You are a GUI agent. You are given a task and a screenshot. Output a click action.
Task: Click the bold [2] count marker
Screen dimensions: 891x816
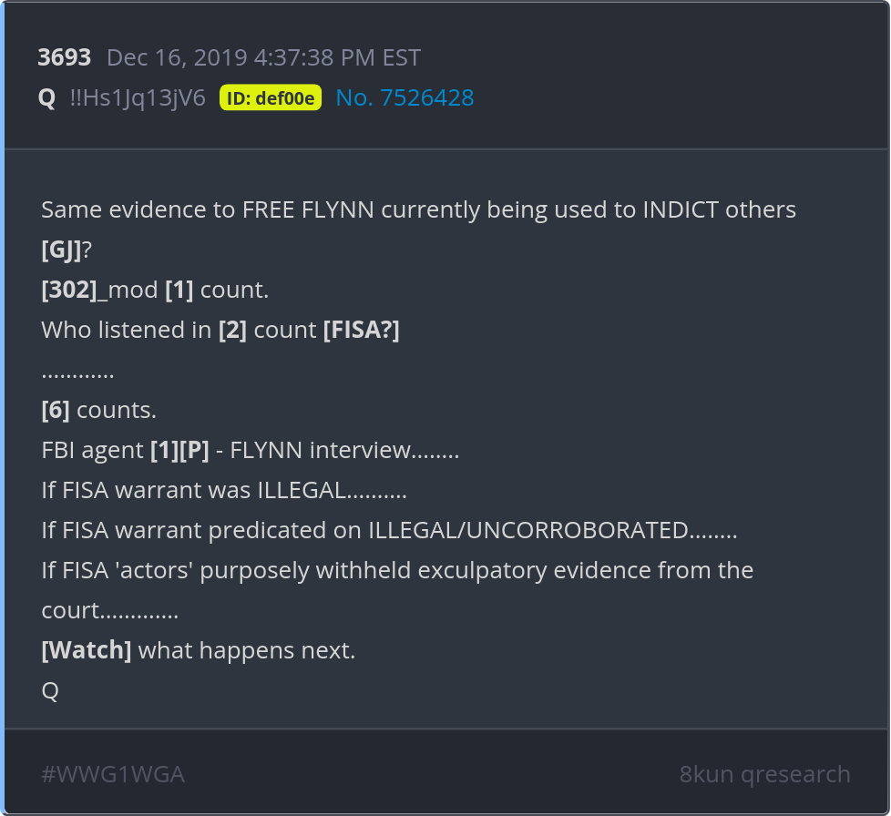(x=232, y=330)
